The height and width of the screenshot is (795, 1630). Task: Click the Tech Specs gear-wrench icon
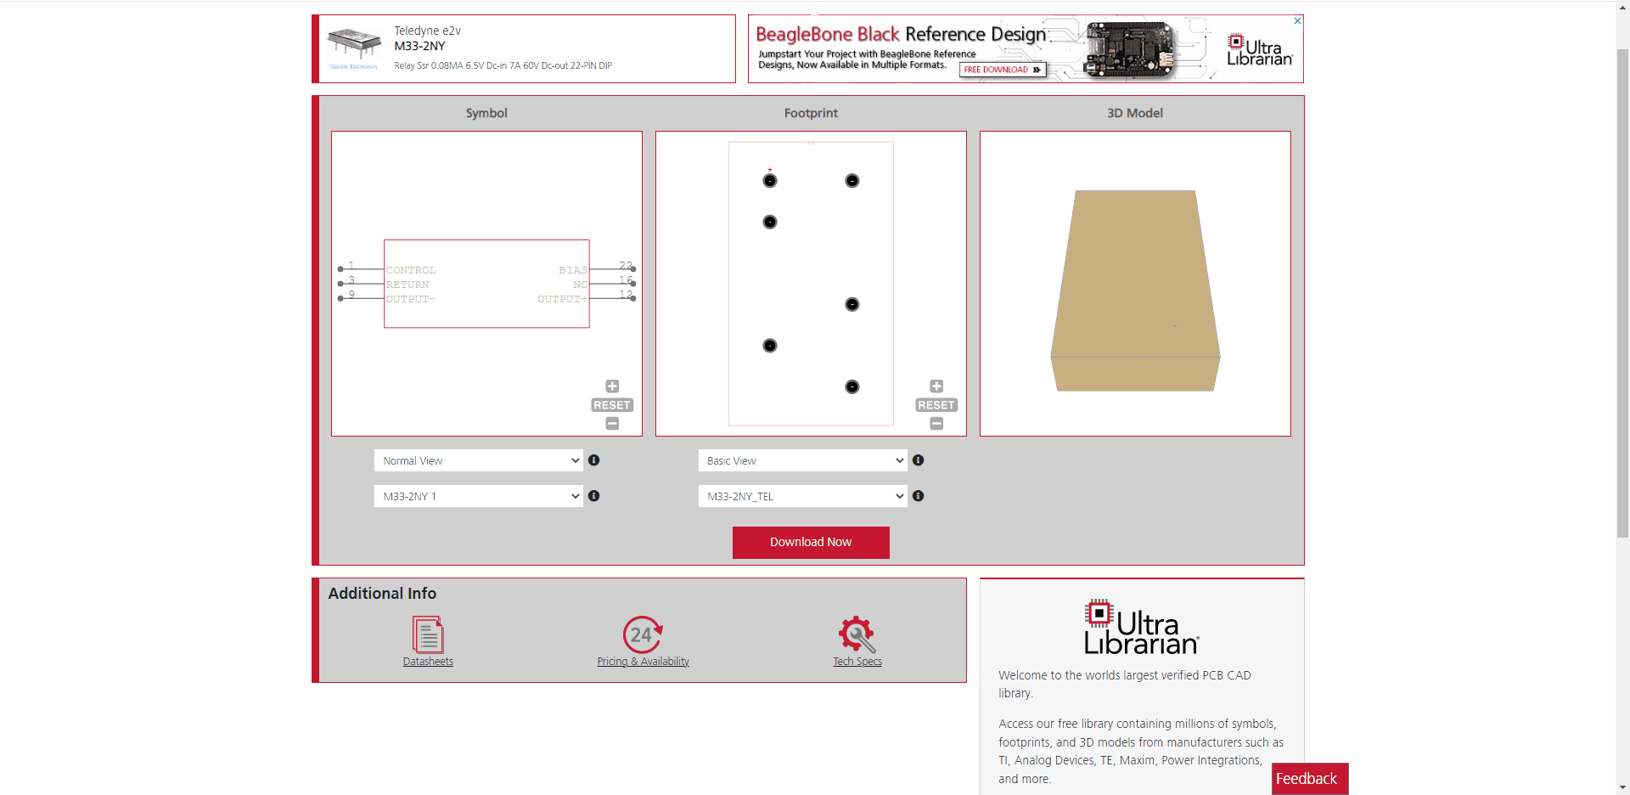857,634
